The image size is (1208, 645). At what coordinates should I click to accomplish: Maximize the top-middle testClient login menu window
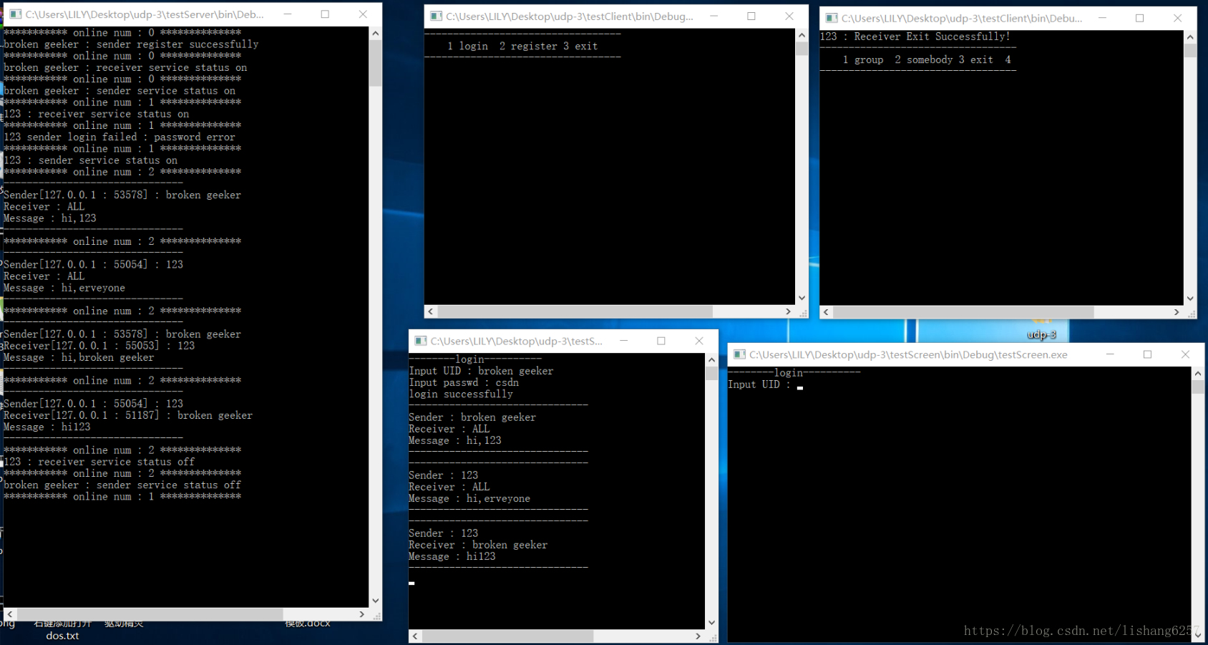pos(751,16)
